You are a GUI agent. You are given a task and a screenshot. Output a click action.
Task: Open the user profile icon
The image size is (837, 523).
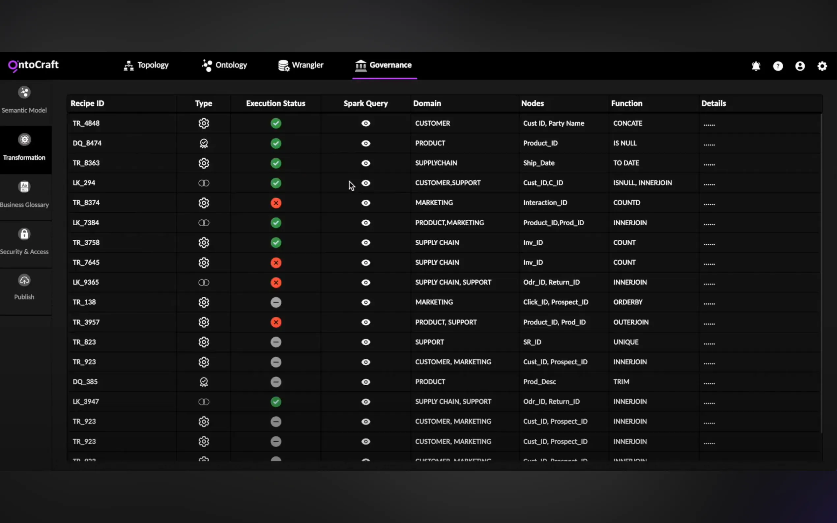(800, 66)
